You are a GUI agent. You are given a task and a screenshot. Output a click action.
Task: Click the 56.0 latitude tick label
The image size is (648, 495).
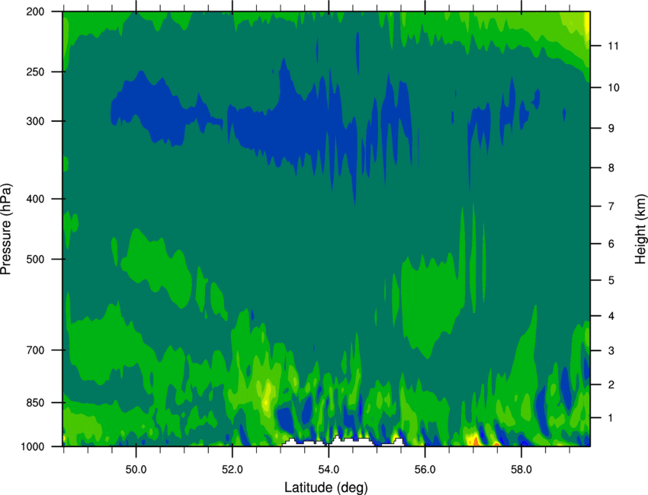tap(425, 470)
